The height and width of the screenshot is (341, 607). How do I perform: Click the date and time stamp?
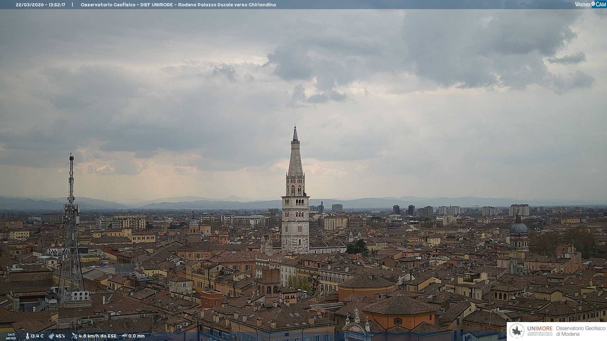40,5
